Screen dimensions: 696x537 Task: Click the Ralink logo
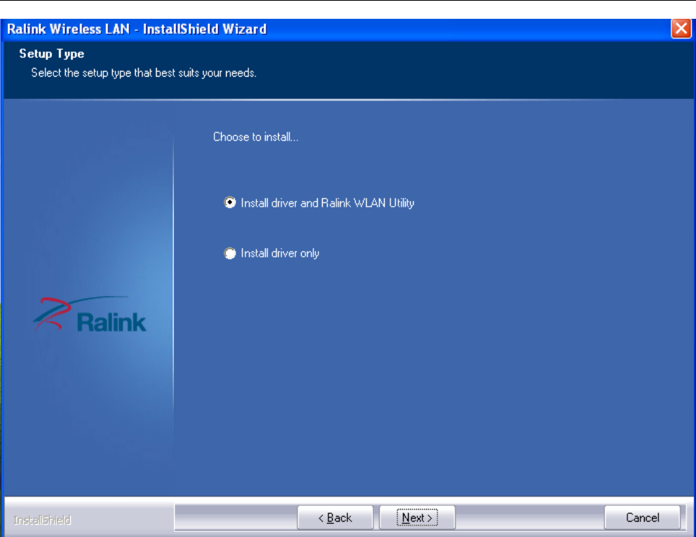pyautogui.click(x=90, y=314)
